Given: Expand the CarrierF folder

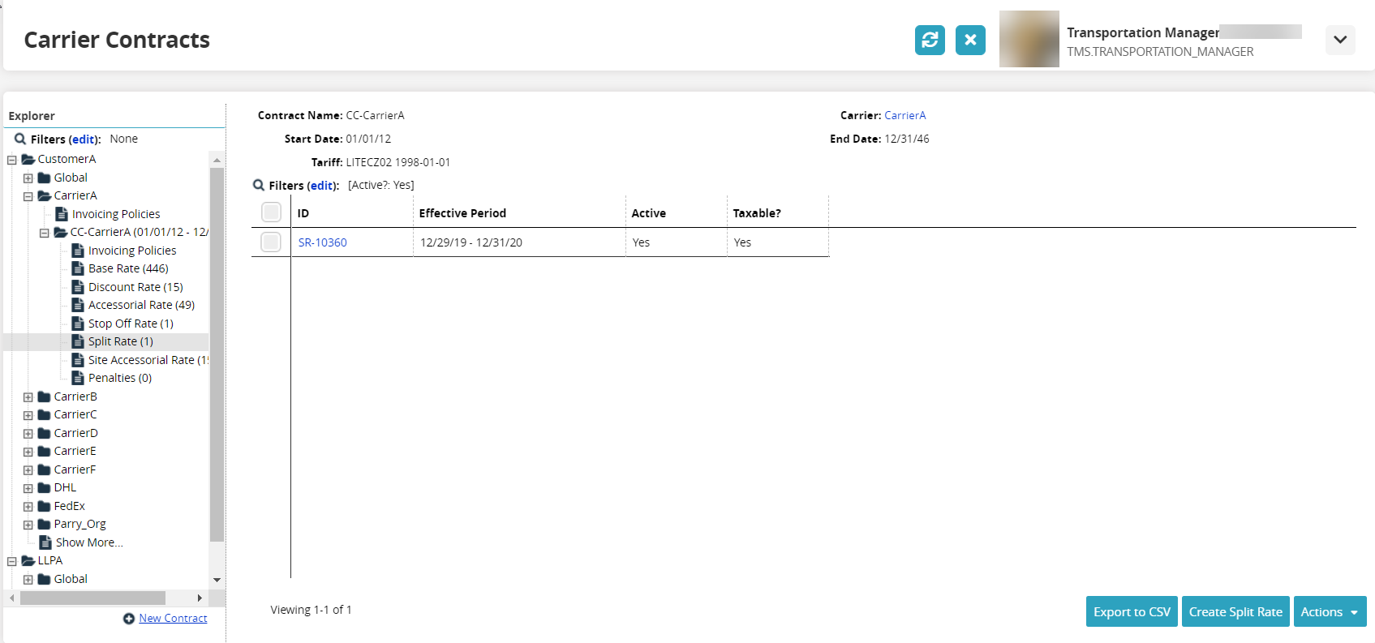Looking at the screenshot, I should [x=28, y=470].
